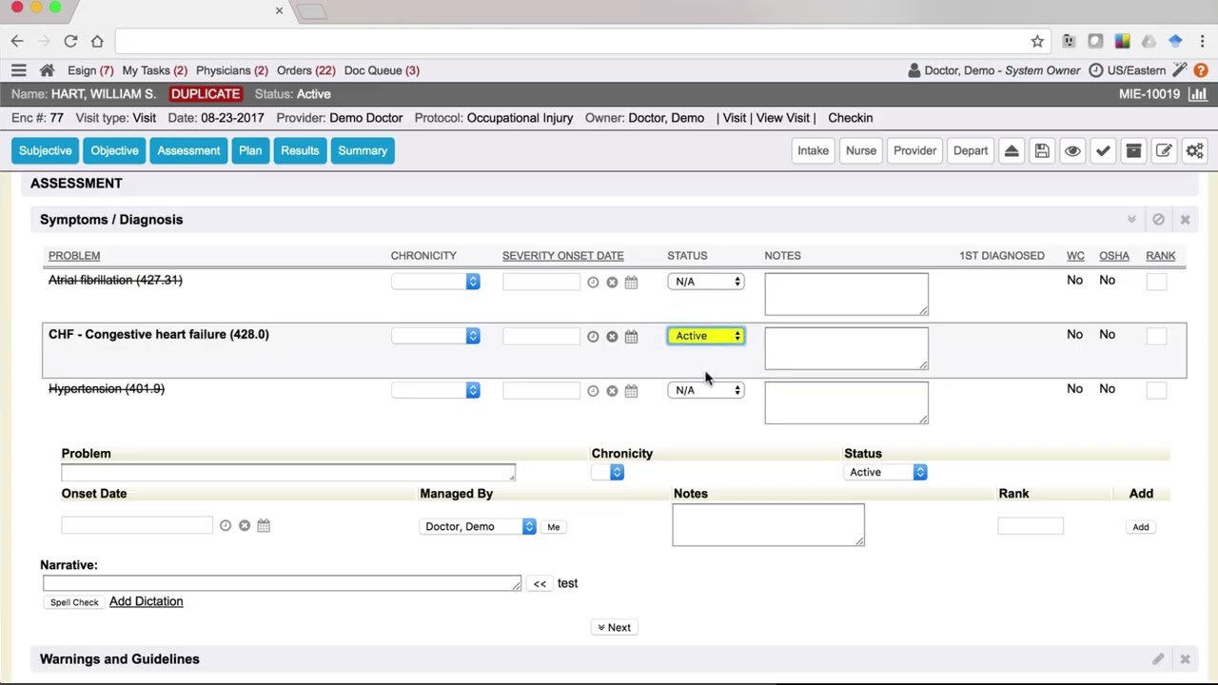
Task: Open the magic wand tool icon
Action: coord(1180,70)
